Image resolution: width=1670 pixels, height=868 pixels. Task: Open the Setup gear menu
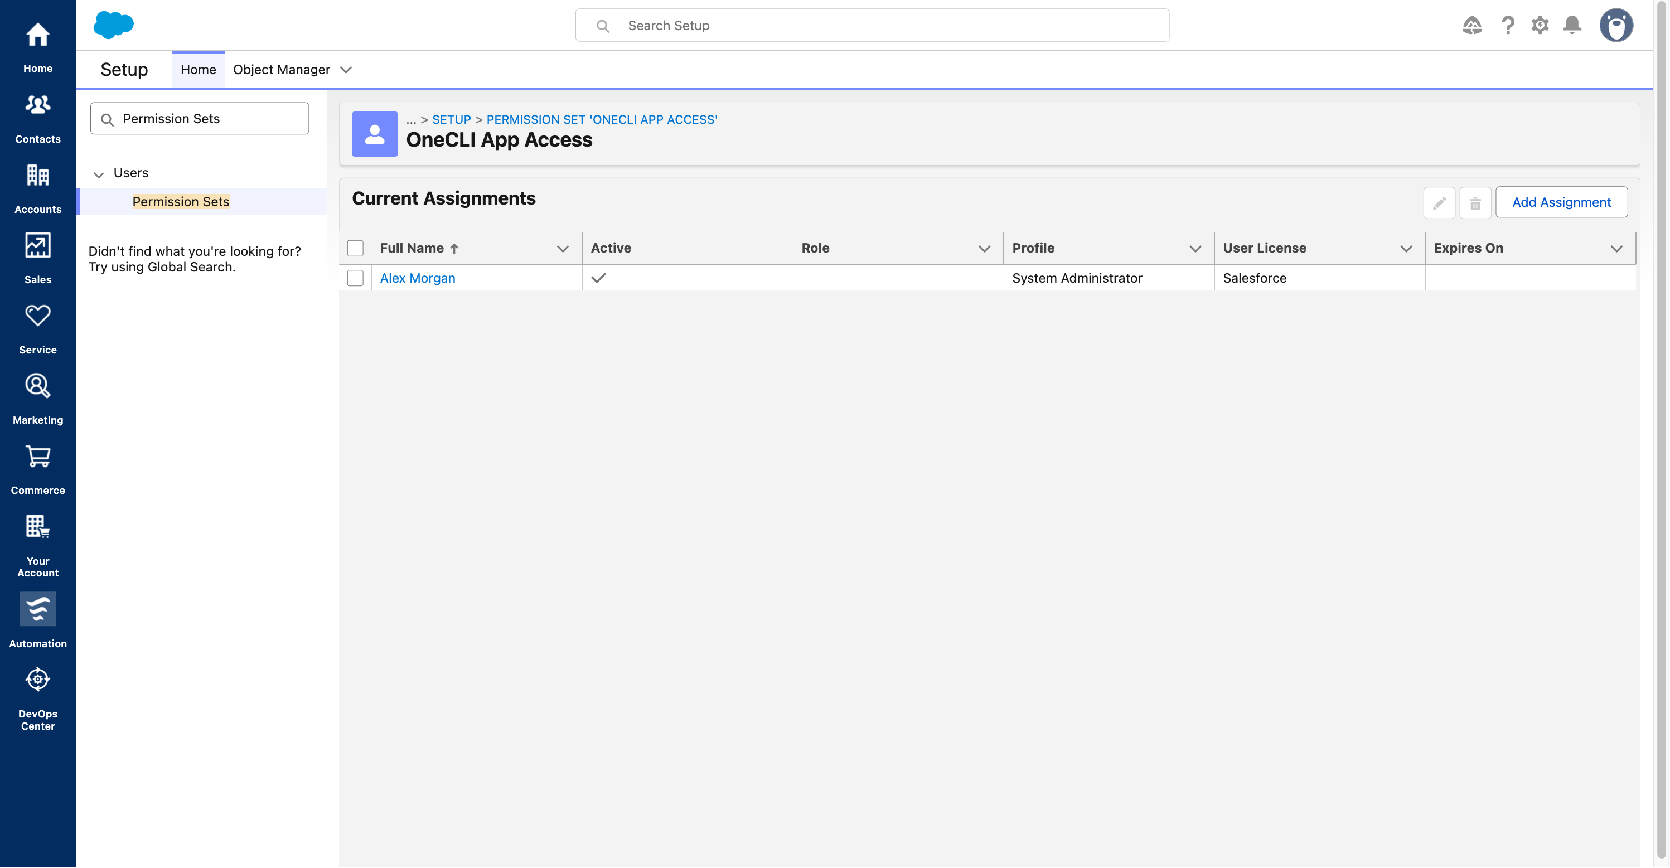[1540, 25]
